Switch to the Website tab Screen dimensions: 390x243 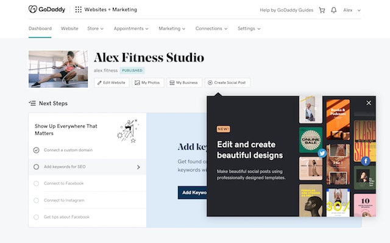pyautogui.click(x=69, y=29)
